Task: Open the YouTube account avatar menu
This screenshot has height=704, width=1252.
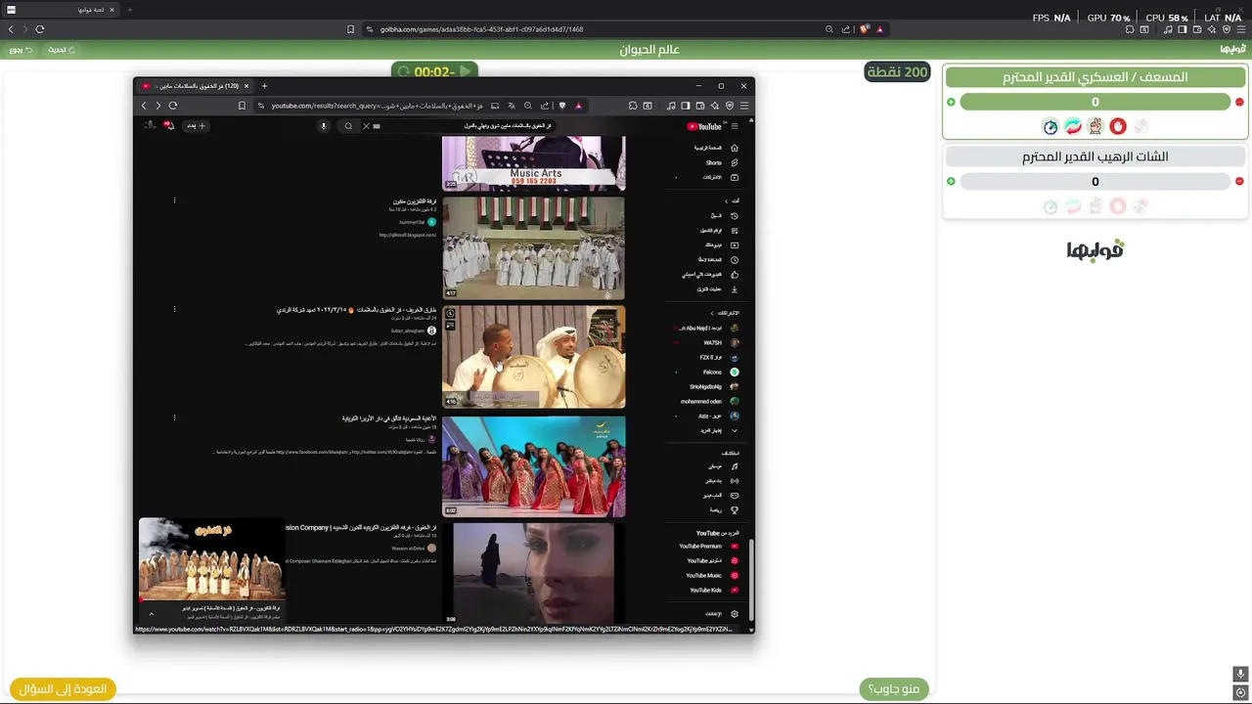Action: point(150,125)
